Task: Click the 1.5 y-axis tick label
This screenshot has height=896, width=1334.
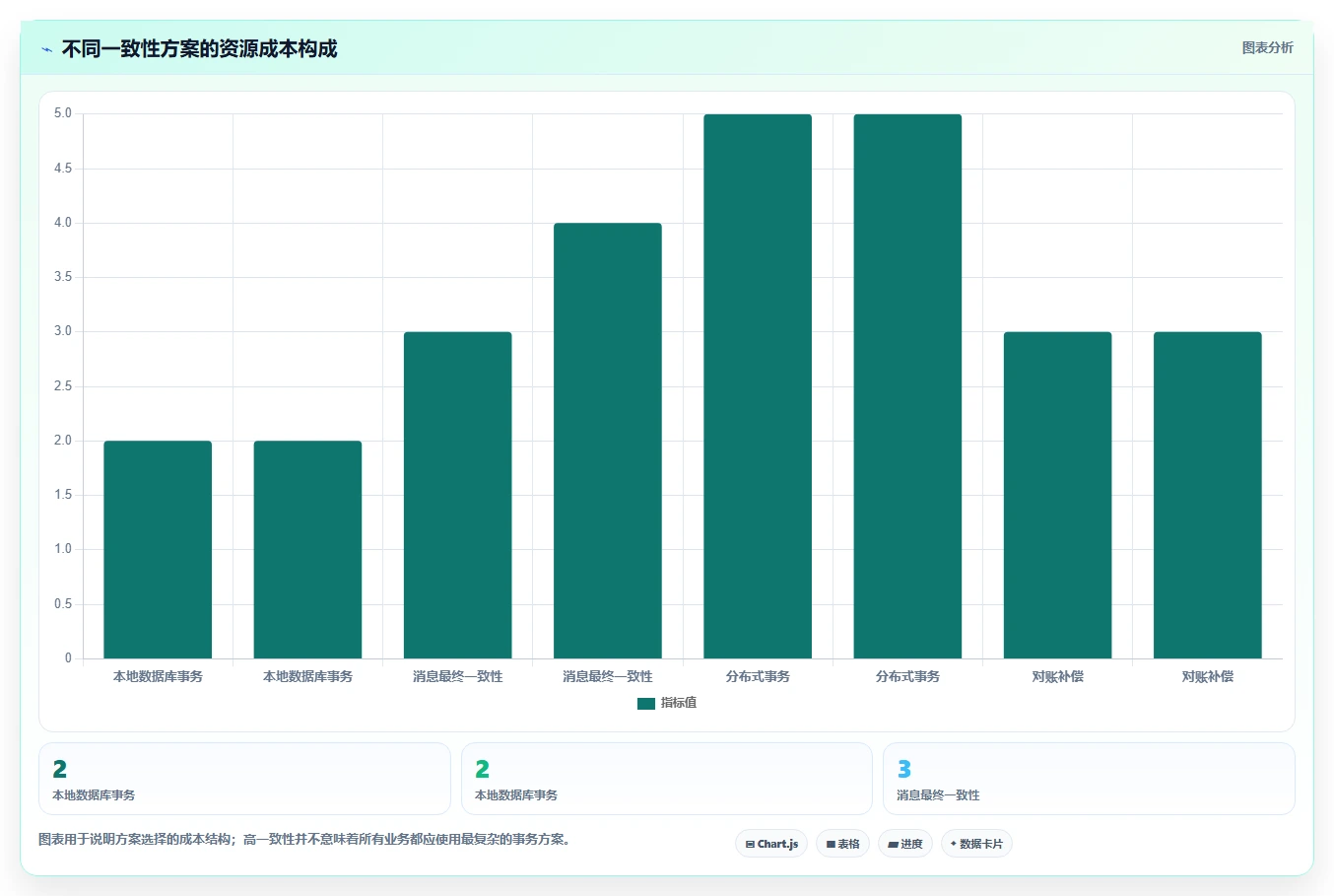Action: [x=63, y=495]
